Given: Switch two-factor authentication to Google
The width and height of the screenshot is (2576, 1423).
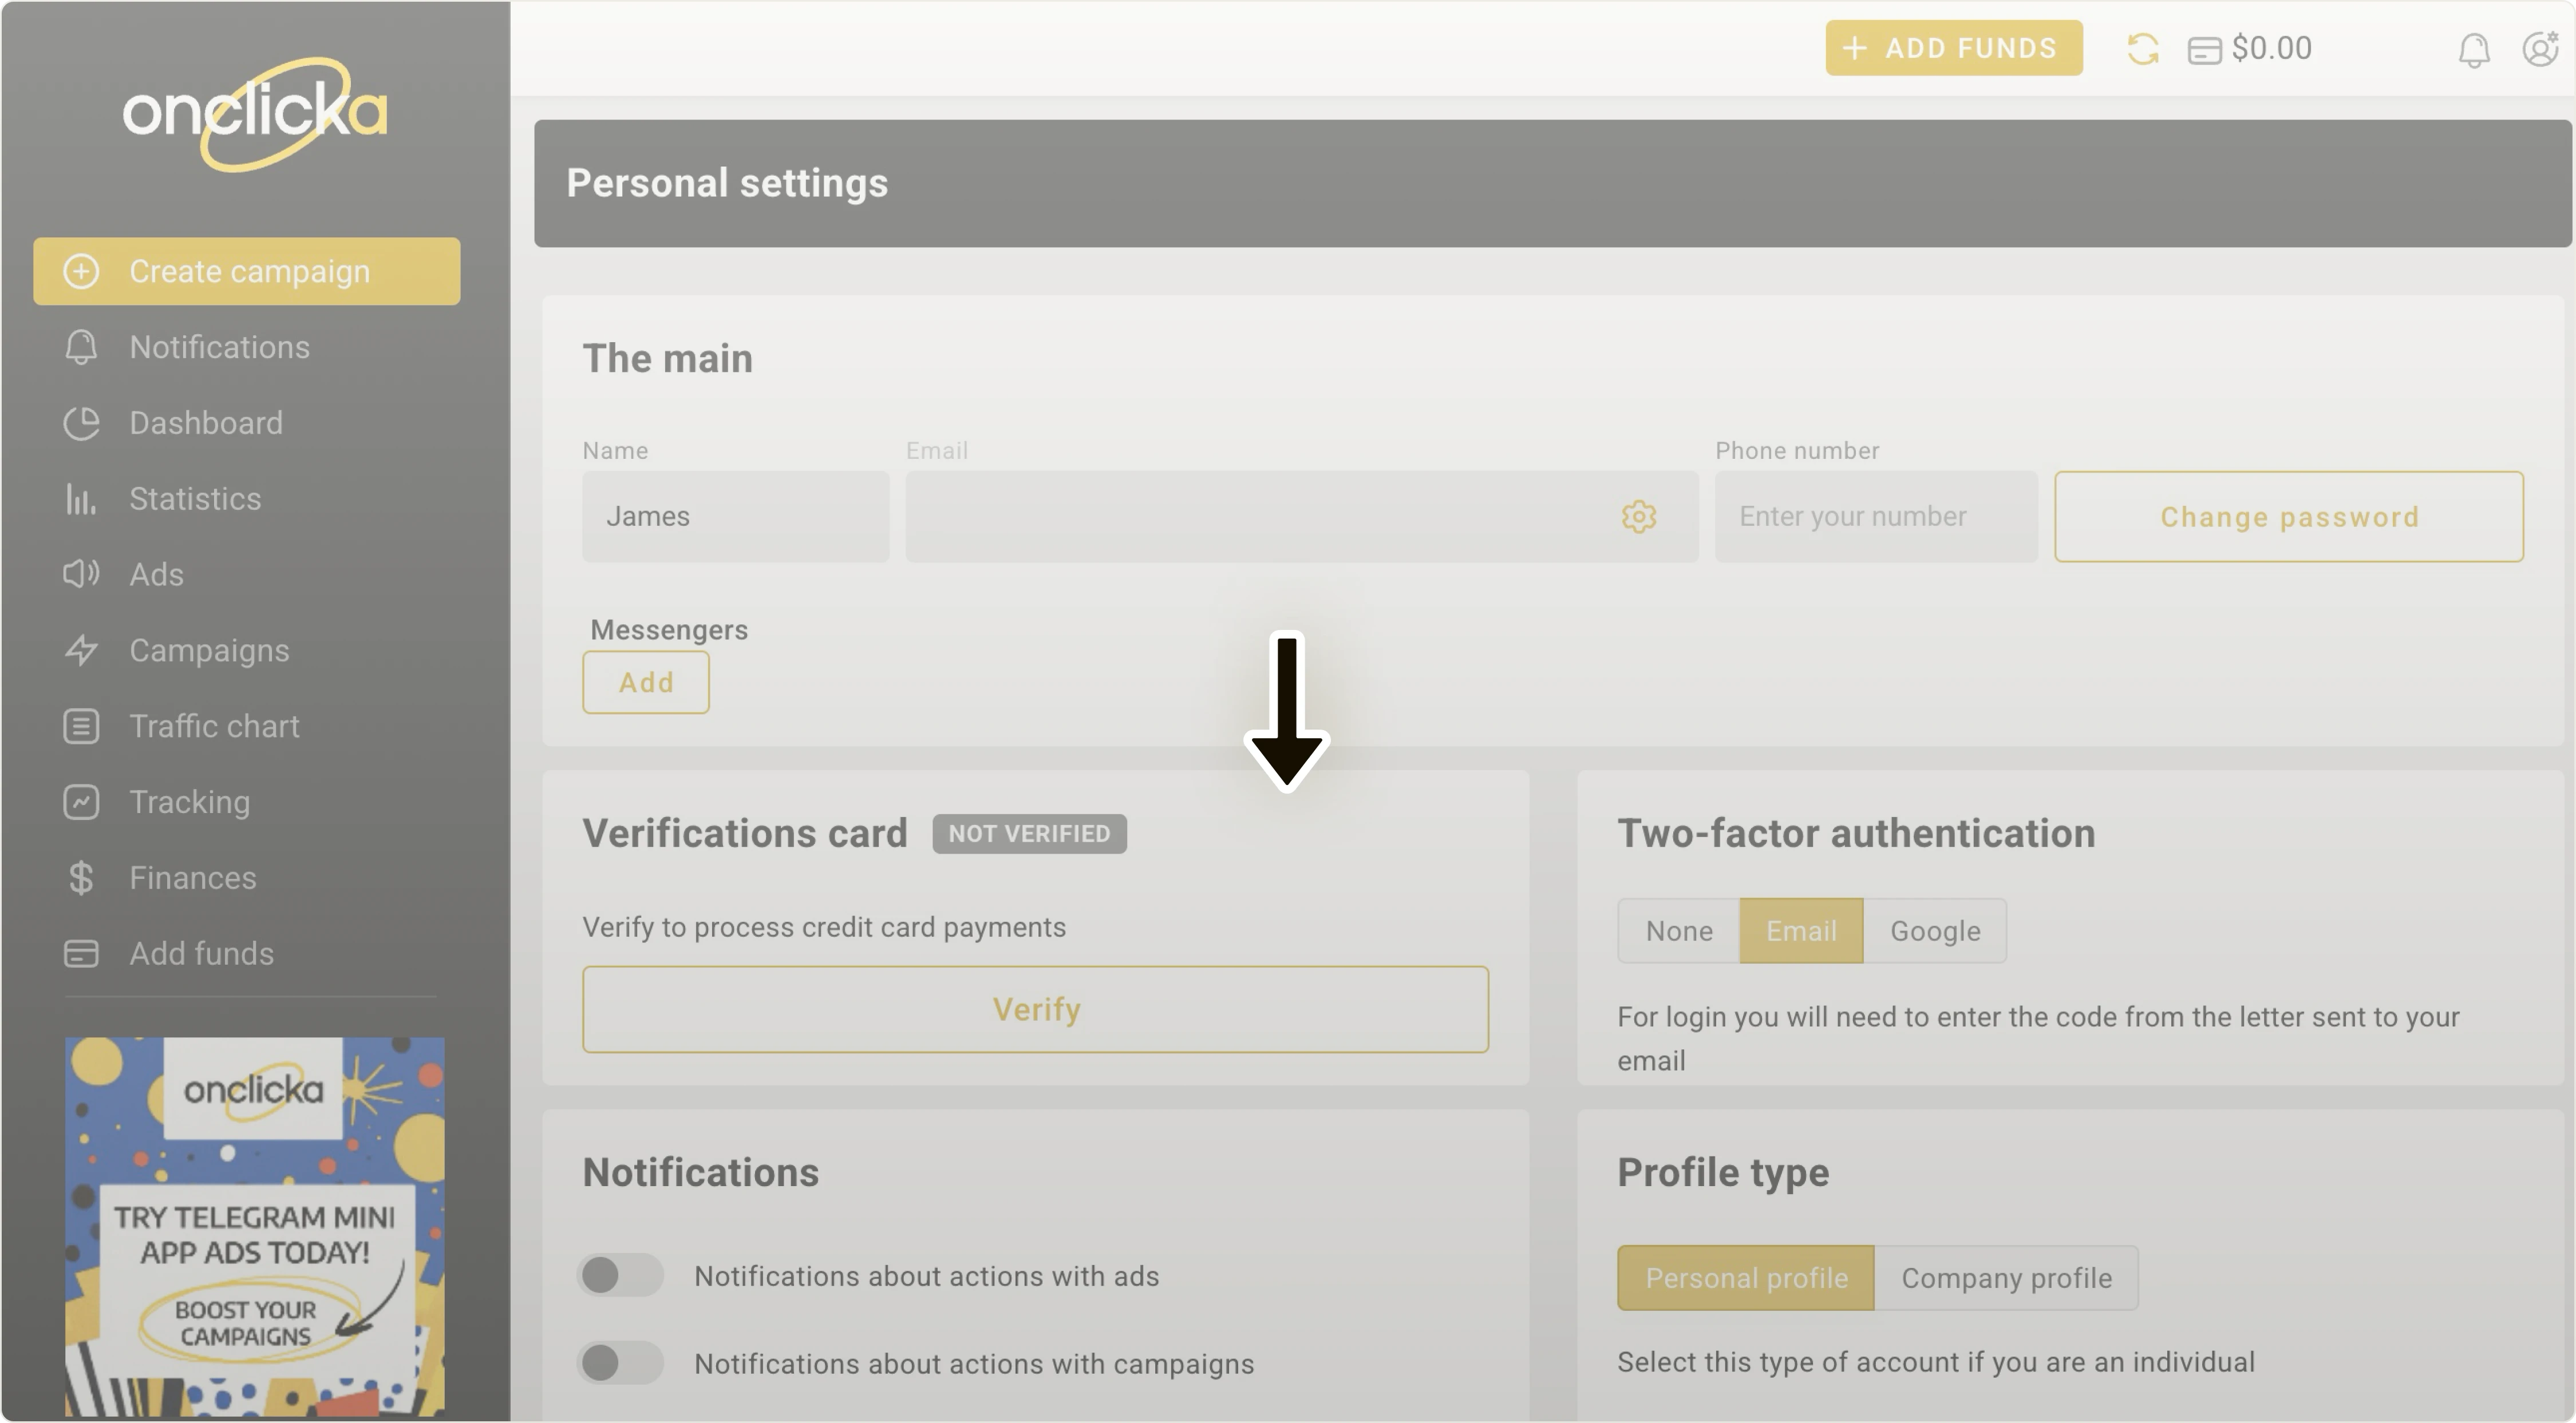Looking at the screenshot, I should pos(1934,930).
